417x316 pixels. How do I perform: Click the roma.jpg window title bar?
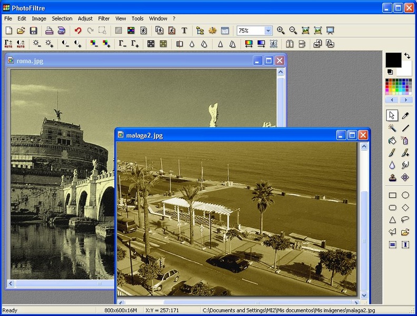click(x=132, y=61)
